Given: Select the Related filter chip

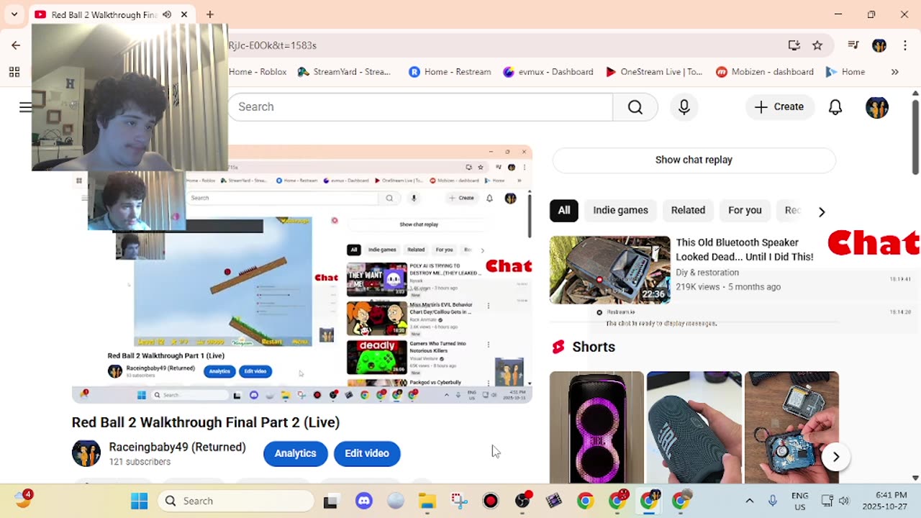Looking at the screenshot, I should coord(688,210).
